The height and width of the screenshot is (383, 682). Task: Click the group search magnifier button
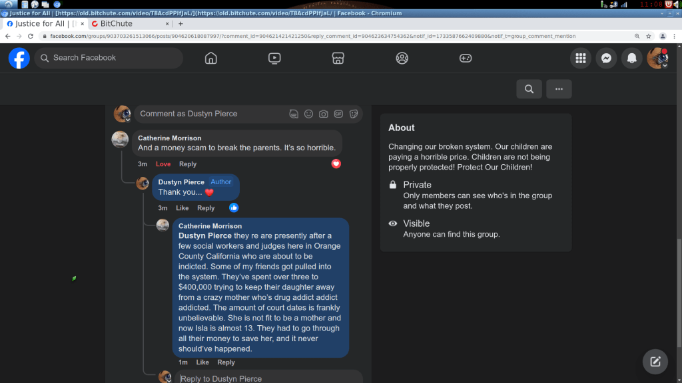(x=529, y=89)
